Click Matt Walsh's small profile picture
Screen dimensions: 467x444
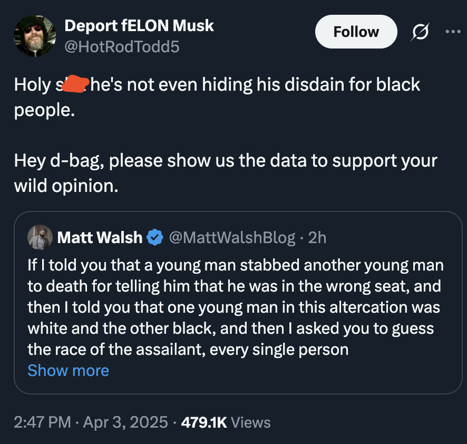(40, 237)
